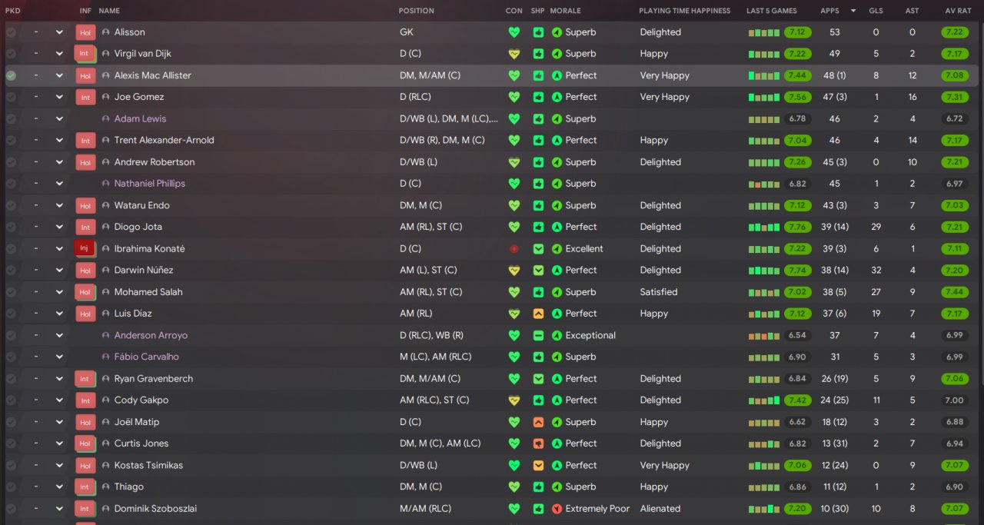The width and height of the screenshot is (984, 525).
Task: Open the dropdown arrow beside Cody Gakpo
Action: coord(59,400)
